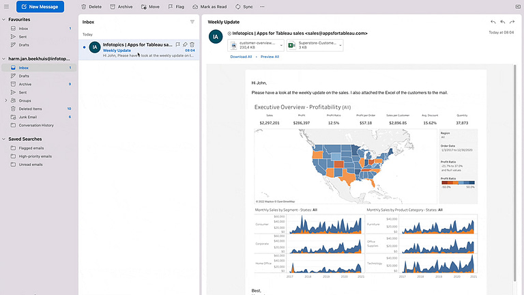Click Download All attachments link
Viewport: 524px width, 295px height.
pos(241,57)
